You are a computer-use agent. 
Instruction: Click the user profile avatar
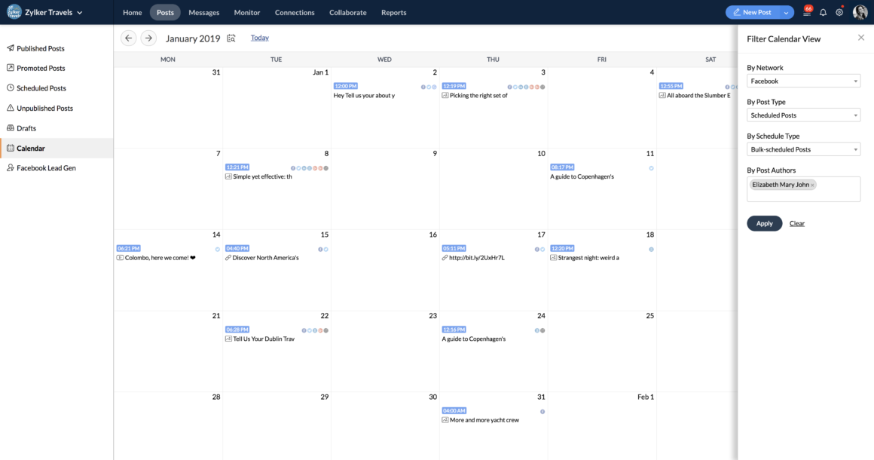pos(860,13)
